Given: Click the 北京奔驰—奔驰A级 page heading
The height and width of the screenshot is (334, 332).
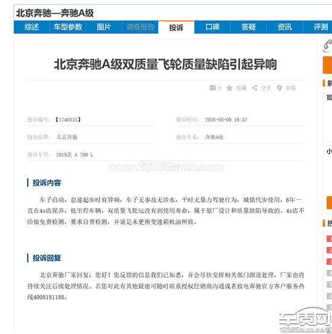Looking at the screenshot, I should pos(55,13).
